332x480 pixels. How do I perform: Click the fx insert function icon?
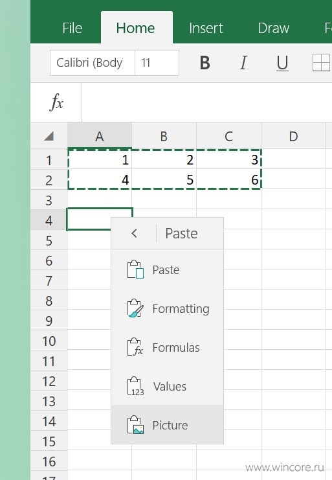pos(56,102)
